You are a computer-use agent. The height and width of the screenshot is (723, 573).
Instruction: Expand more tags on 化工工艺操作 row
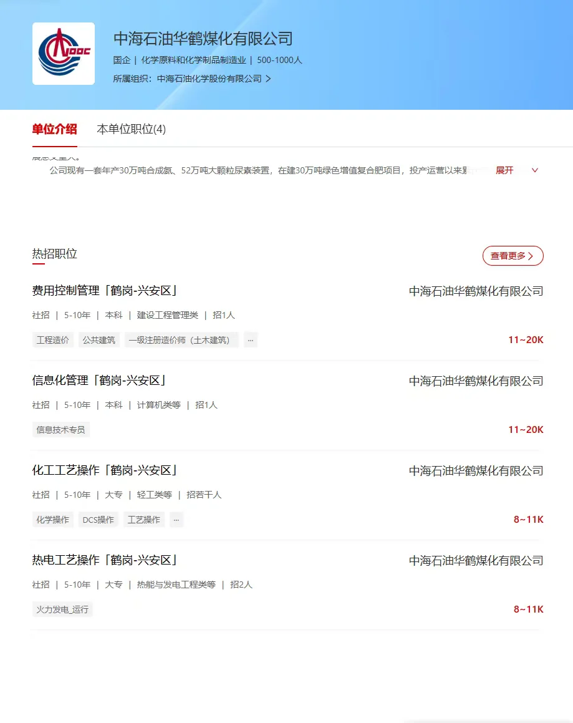tap(176, 520)
